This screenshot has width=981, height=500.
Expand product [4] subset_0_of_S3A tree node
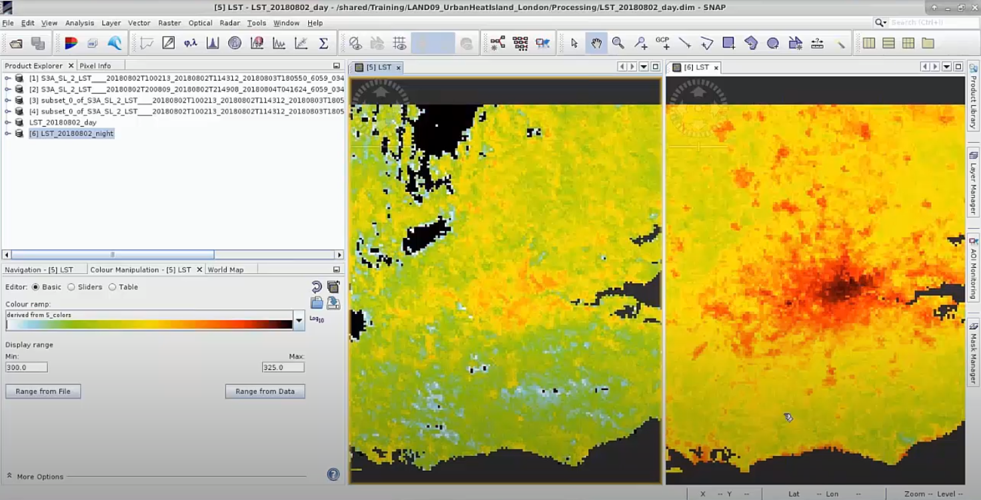tap(7, 111)
